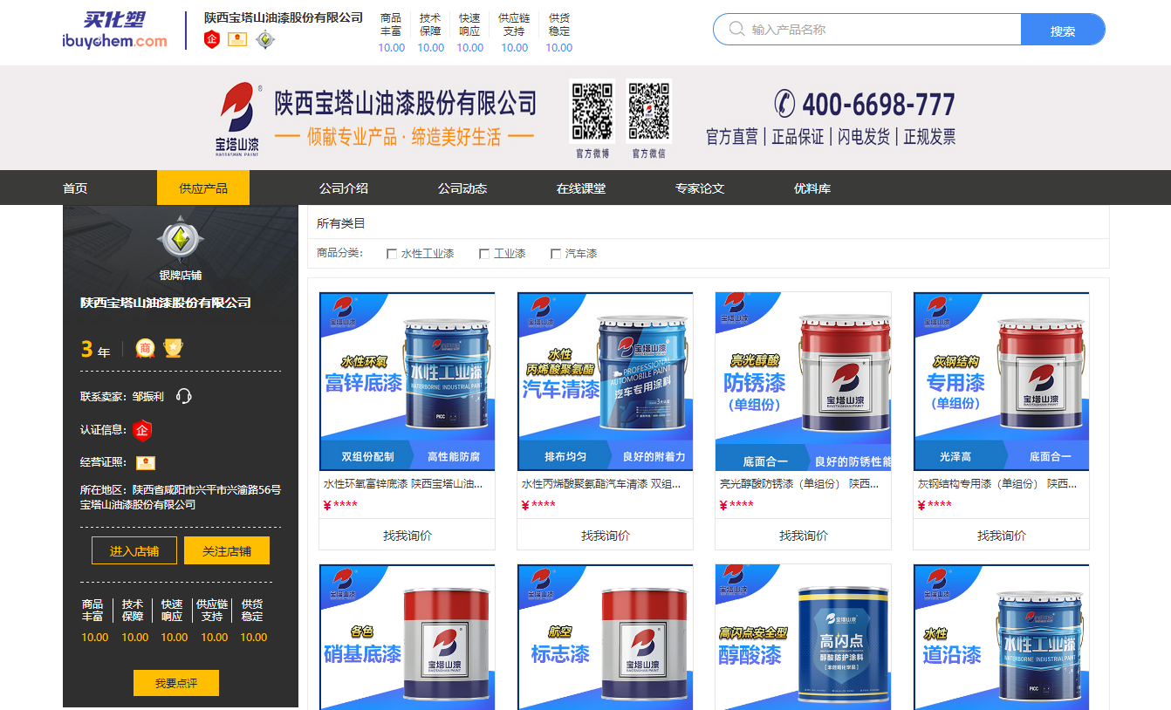Click the 水性环氧富锌底漆 product title link
This screenshot has height=710, width=1171.
click(x=403, y=483)
